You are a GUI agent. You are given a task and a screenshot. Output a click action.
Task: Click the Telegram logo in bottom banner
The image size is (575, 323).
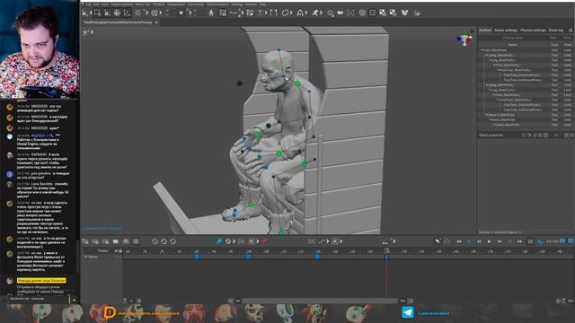tap(407, 312)
